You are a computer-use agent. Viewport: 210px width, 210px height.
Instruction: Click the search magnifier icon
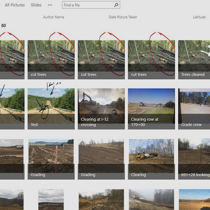click(116, 5)
